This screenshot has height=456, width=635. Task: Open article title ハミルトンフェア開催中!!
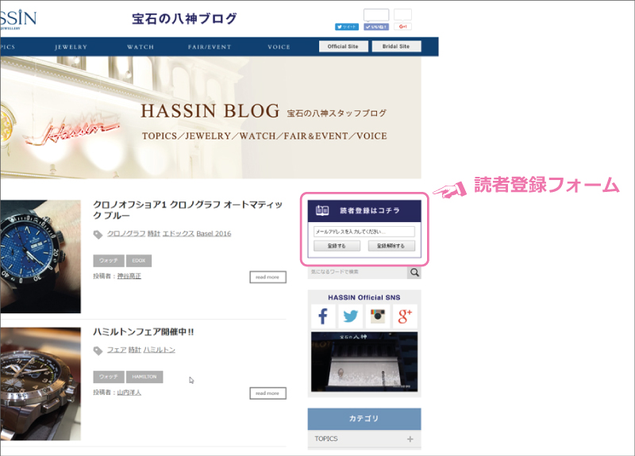point(144,332)
